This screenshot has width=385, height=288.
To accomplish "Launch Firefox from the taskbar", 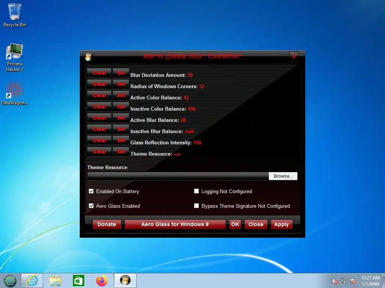I will click(x=102, y=280).
